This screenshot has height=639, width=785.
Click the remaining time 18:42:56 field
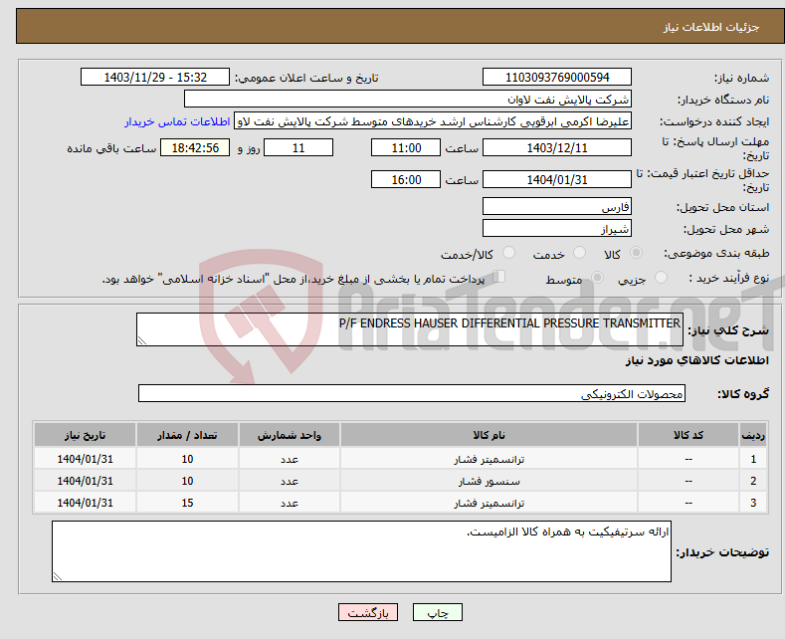(x=195, y=147)
